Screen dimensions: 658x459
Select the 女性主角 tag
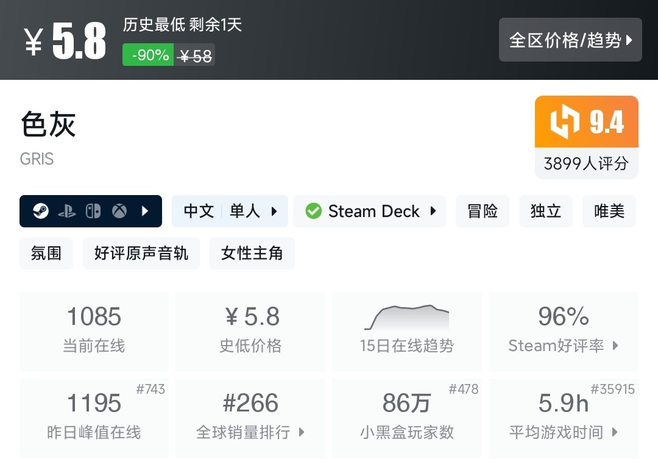tap(252, 254)
